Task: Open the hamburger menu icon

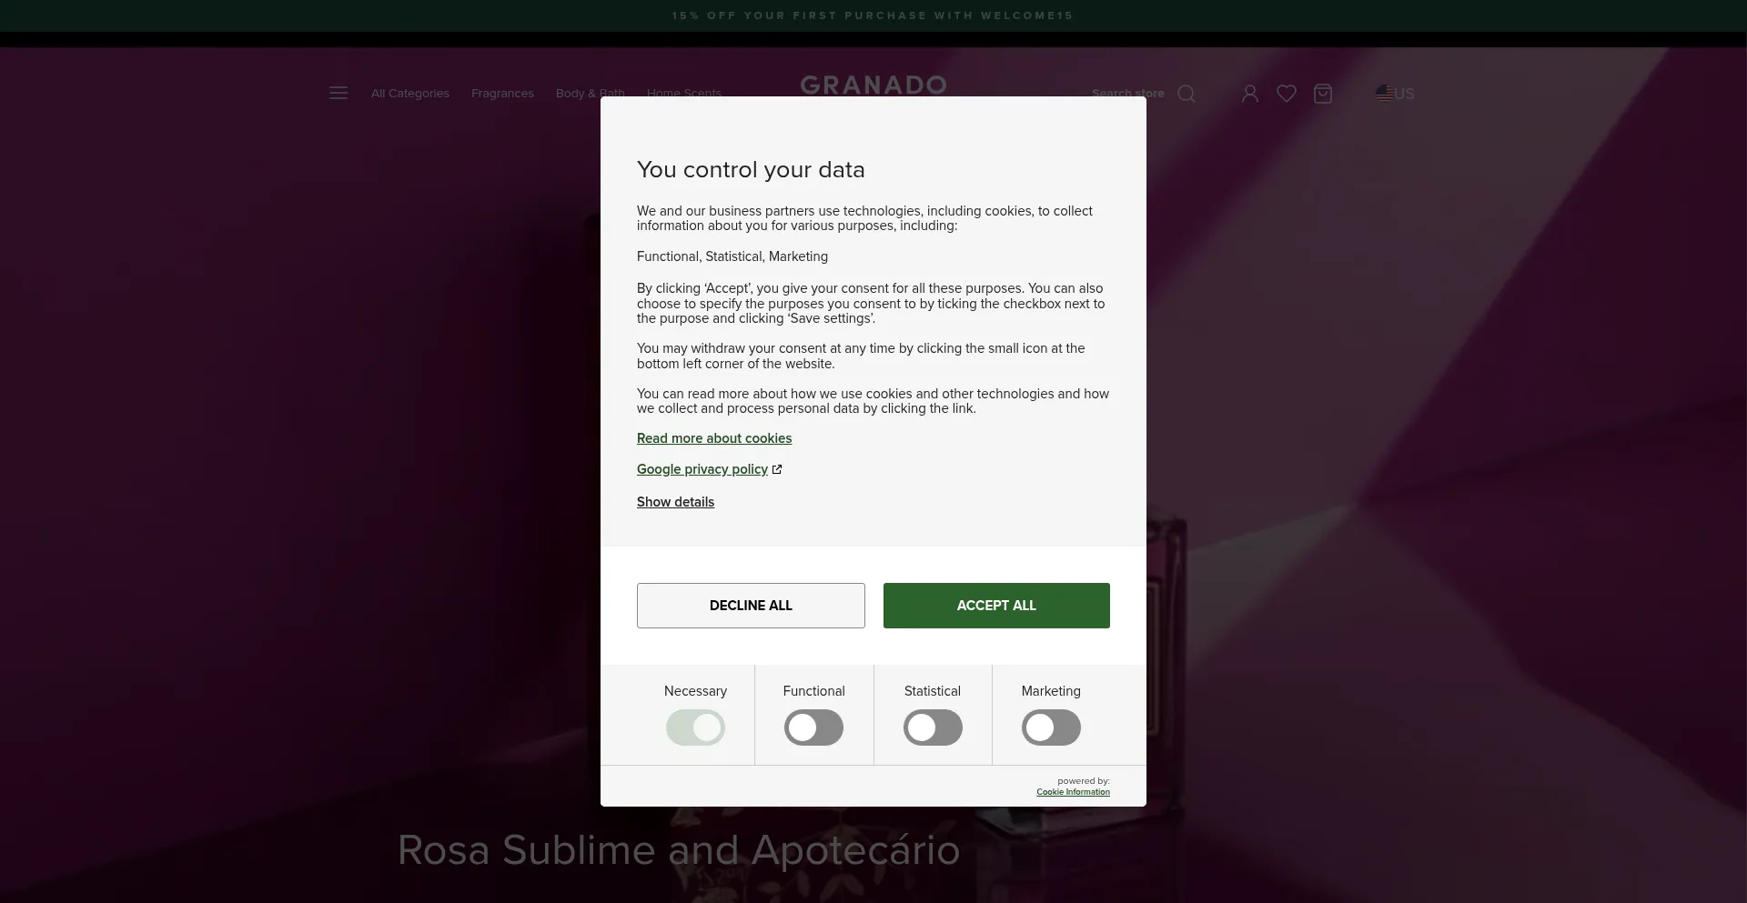Action: pos(338,93)
